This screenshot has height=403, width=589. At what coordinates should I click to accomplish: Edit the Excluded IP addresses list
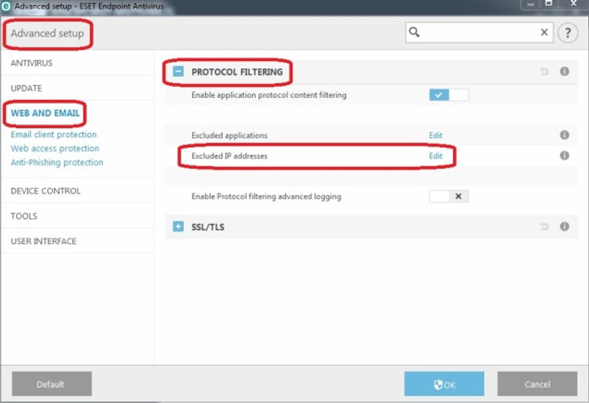tap(436, 156)
